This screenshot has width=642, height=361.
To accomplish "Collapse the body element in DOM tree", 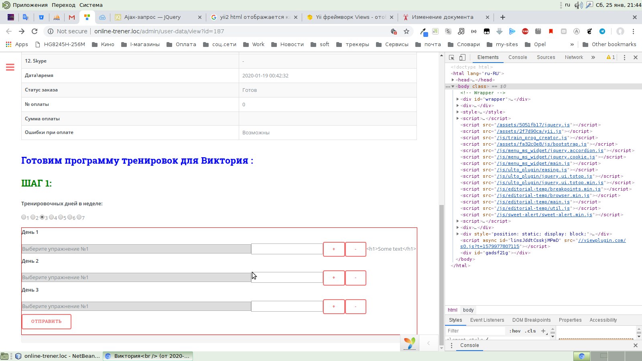I will [453, 86].
